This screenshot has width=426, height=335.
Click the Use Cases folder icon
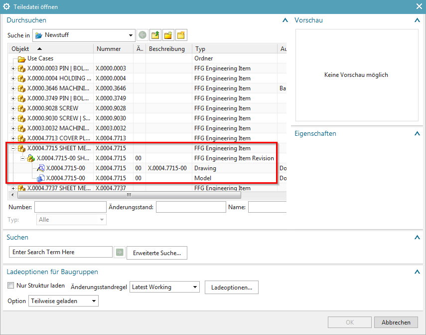point(21,58)
